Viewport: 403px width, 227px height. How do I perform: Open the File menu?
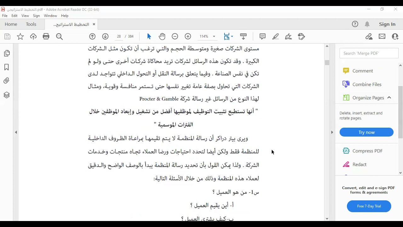click(5, 16)
